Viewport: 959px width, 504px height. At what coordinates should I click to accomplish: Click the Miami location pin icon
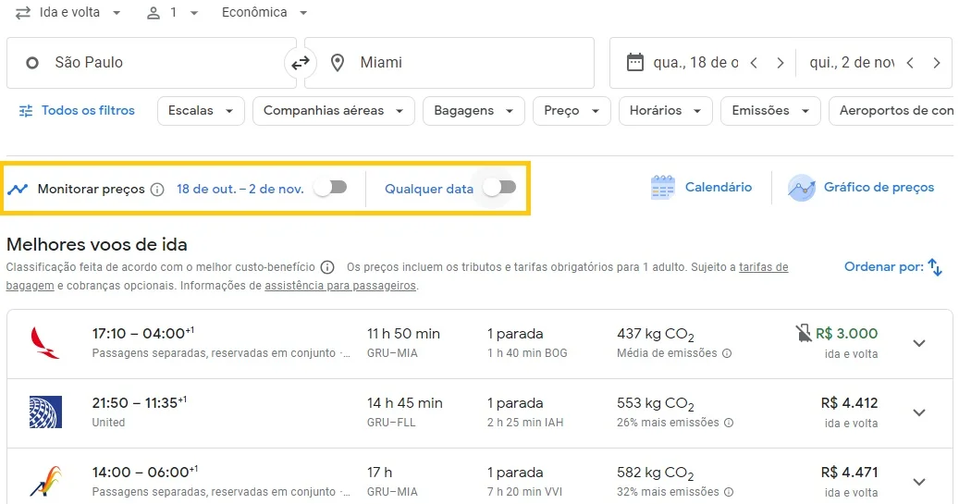click(x=337, y=62)
